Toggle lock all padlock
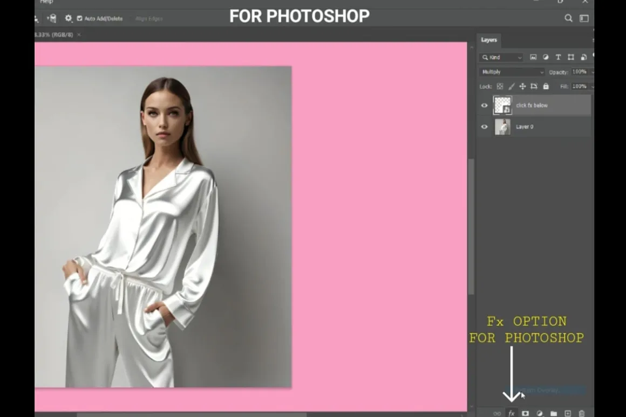Screen dimensions: 626x417 click(x=546, y=87)
